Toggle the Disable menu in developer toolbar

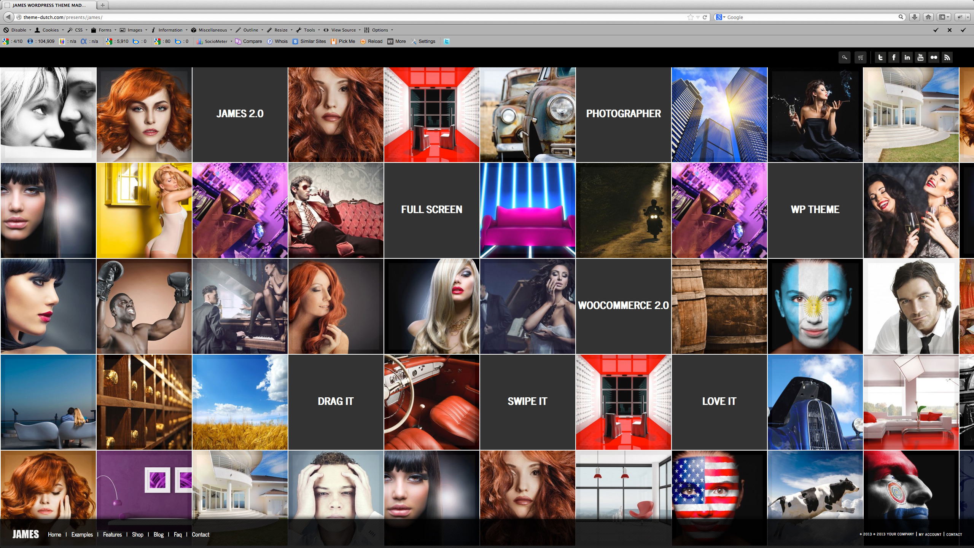coord(18,30)
